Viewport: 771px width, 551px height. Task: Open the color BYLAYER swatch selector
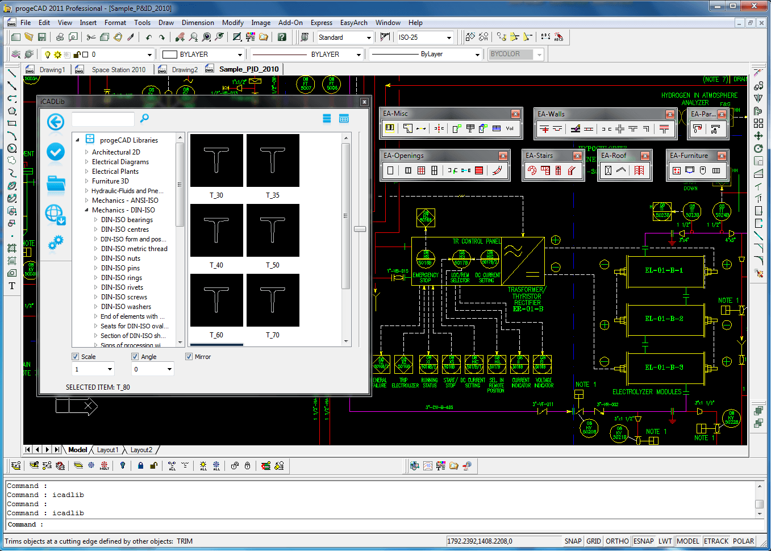pyautogui.click(x=202, y=55)
